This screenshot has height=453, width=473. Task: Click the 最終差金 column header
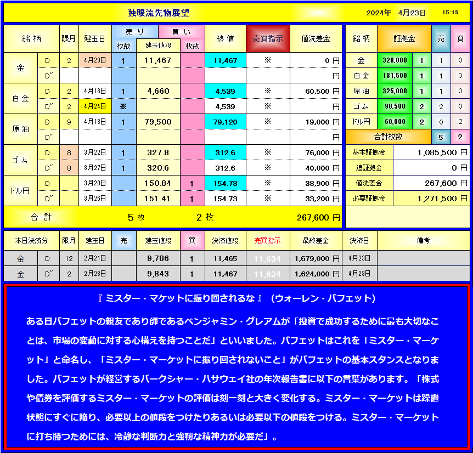click(316, 241)
